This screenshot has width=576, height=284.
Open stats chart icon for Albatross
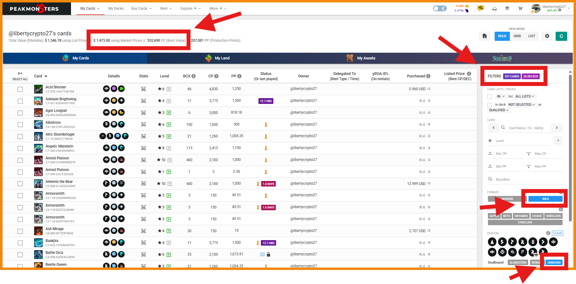[144, 124]
